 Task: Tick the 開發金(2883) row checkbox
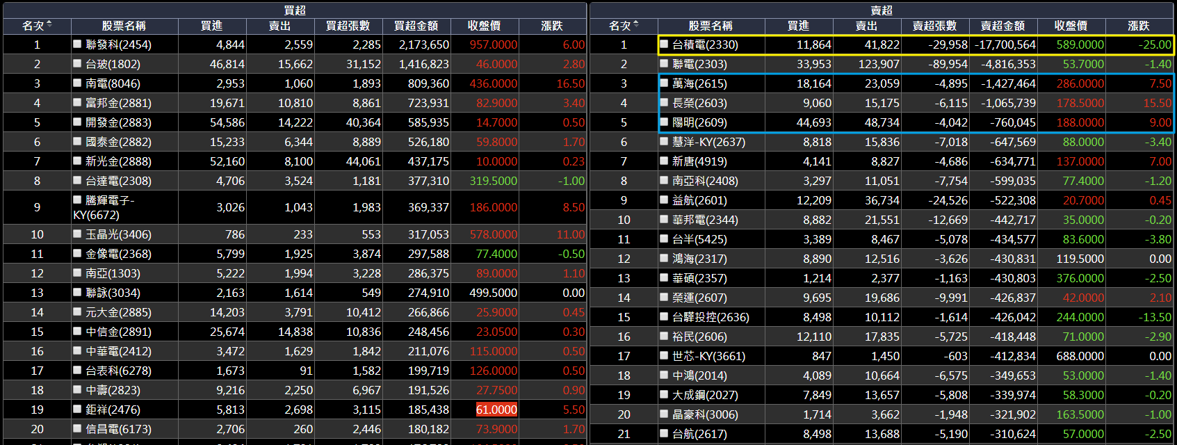[x=77, y=122]
